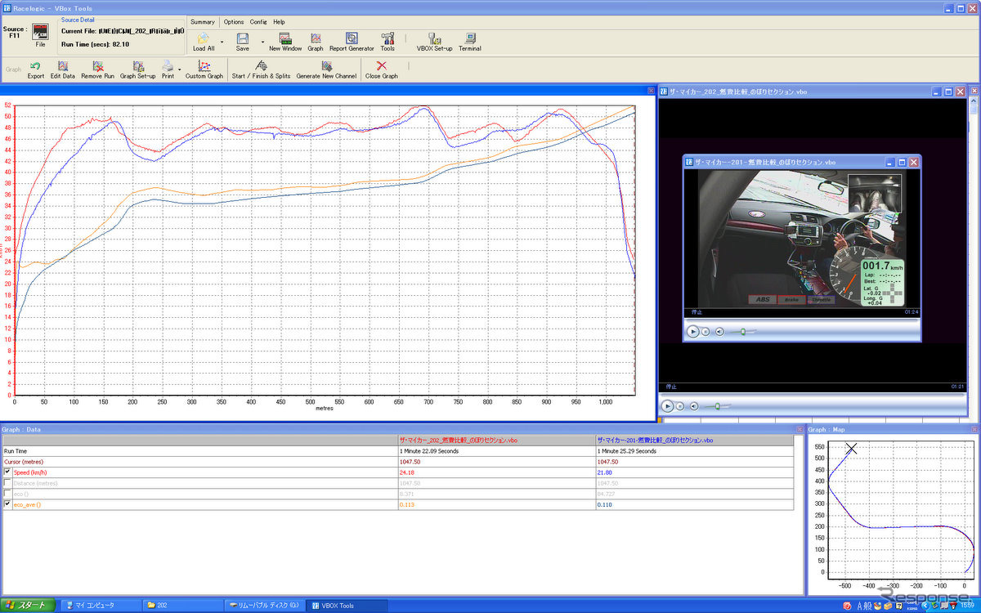Stop the 202 video in the back window
981x613 pixels.
680,405
